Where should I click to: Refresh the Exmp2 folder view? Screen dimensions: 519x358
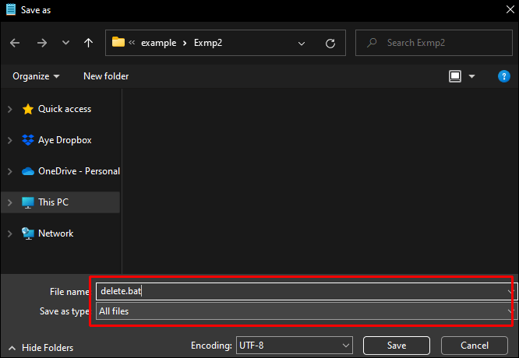330,44
